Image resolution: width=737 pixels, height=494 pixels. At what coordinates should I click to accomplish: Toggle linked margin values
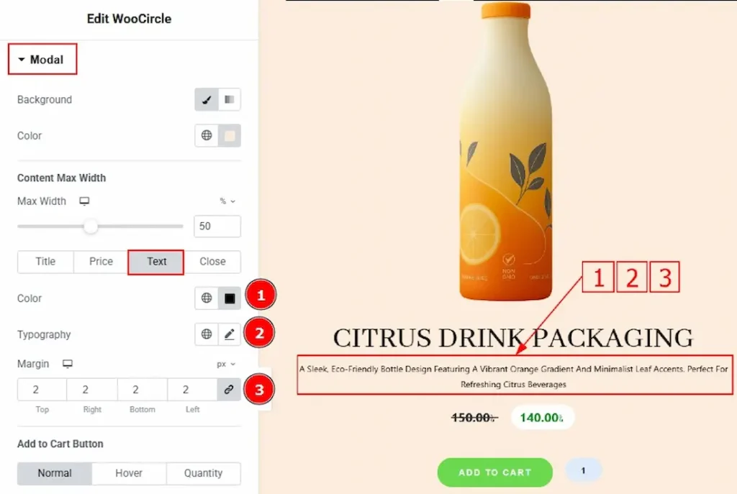tap(229, 389)
